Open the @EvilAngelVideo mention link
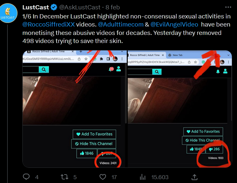This screenshot has width=237, height=183. (x=174, y=25)
